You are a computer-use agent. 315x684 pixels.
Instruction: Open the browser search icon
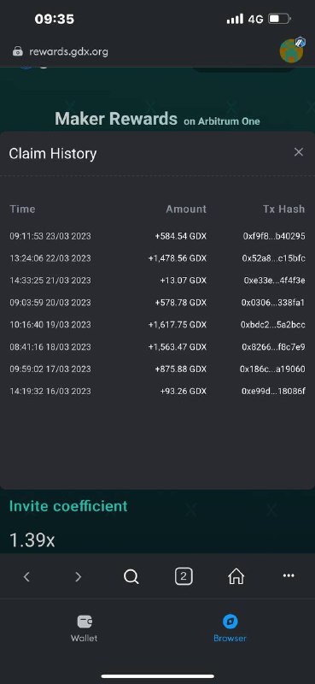point(131,576)
